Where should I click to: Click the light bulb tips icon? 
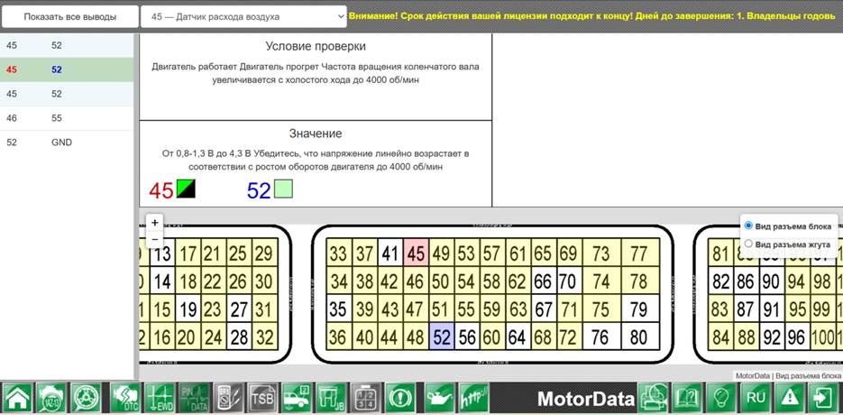point(721,399)
